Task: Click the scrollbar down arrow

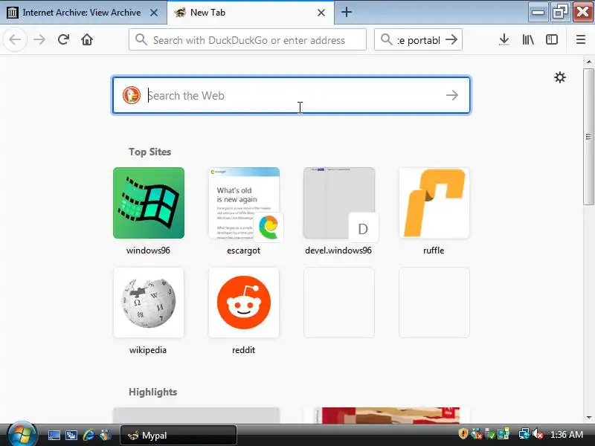Action: (588, 417)
